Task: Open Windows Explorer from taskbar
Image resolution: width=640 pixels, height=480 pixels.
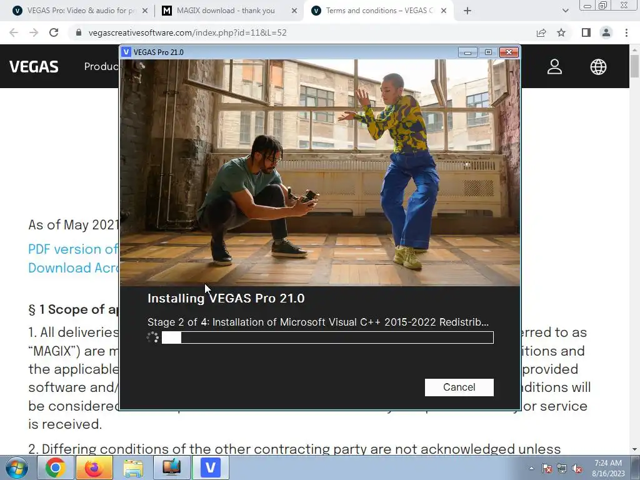Action: pos(133,467)
